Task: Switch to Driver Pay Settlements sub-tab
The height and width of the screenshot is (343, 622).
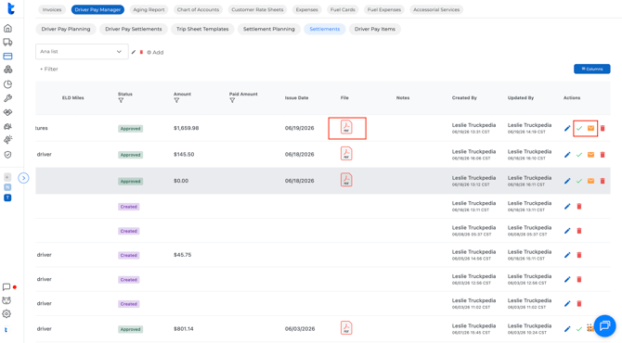Action: click(134, 29)
